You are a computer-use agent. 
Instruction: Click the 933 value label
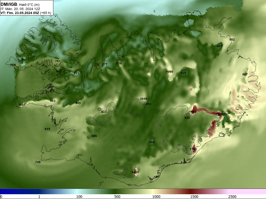coord(104,112)
